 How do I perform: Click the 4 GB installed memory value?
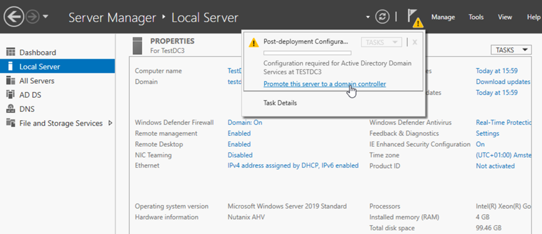483,217
